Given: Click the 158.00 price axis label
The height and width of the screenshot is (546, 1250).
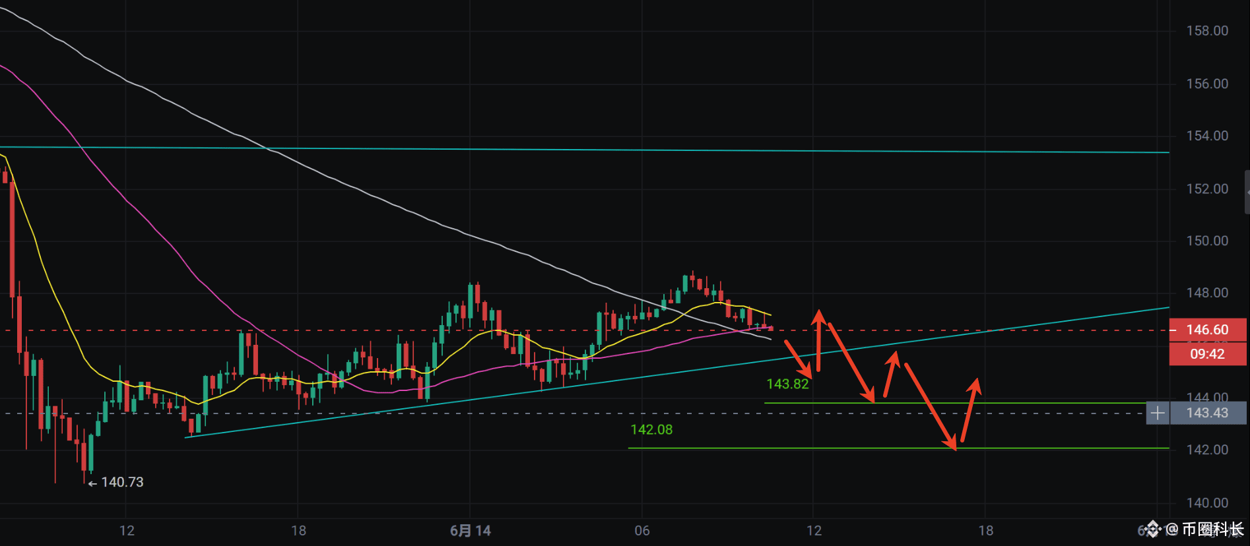Looking at the screenshot, I should (x=1207, y=31).
